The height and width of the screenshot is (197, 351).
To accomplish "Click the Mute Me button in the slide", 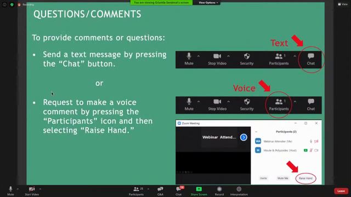I will (x=283, y=178).
